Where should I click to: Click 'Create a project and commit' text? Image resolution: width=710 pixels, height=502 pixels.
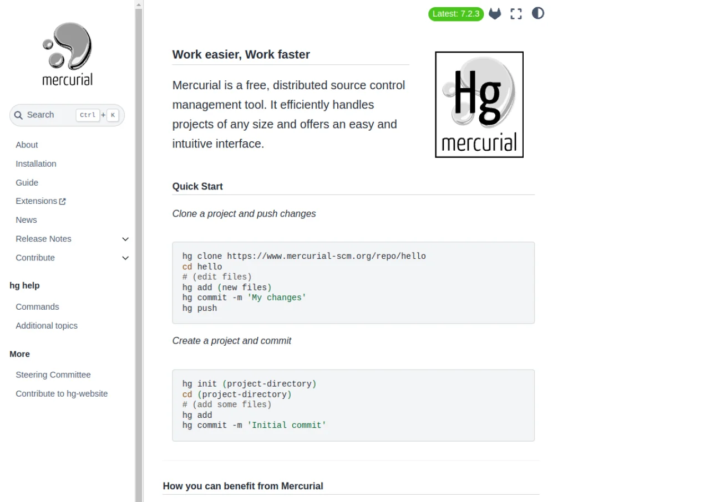(x=232, y=341)
